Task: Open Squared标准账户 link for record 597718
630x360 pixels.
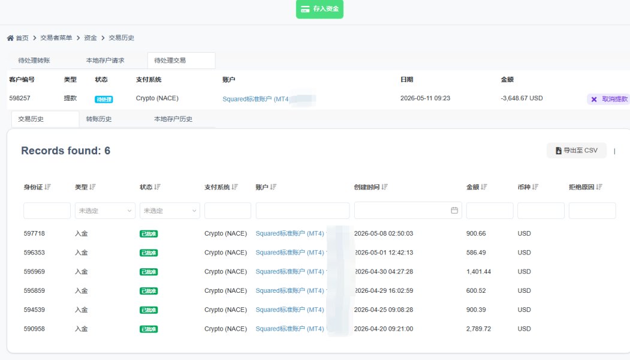Action: coord(290,233)
